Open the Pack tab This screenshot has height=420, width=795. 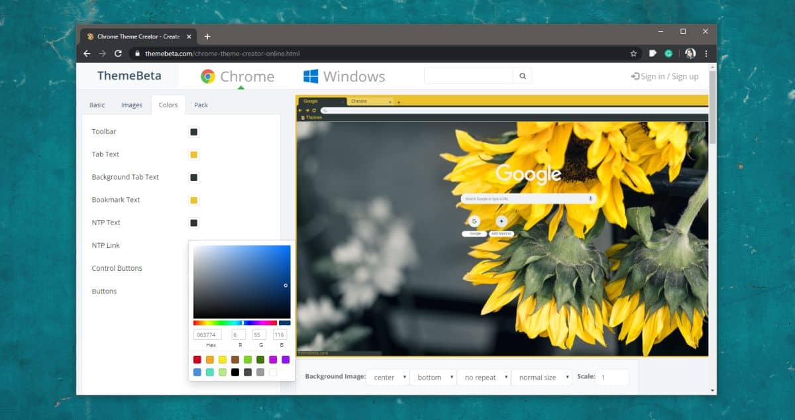201,105
